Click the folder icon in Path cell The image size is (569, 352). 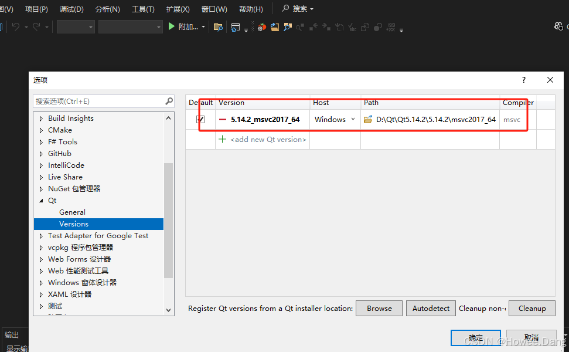coord(368,119)
